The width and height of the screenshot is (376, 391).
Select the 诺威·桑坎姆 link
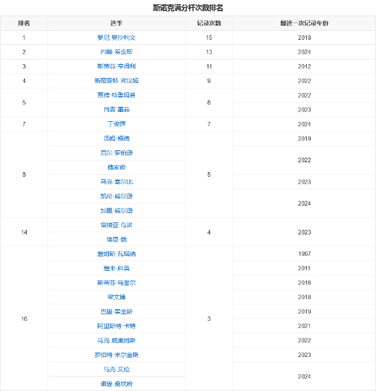[116, 383]
